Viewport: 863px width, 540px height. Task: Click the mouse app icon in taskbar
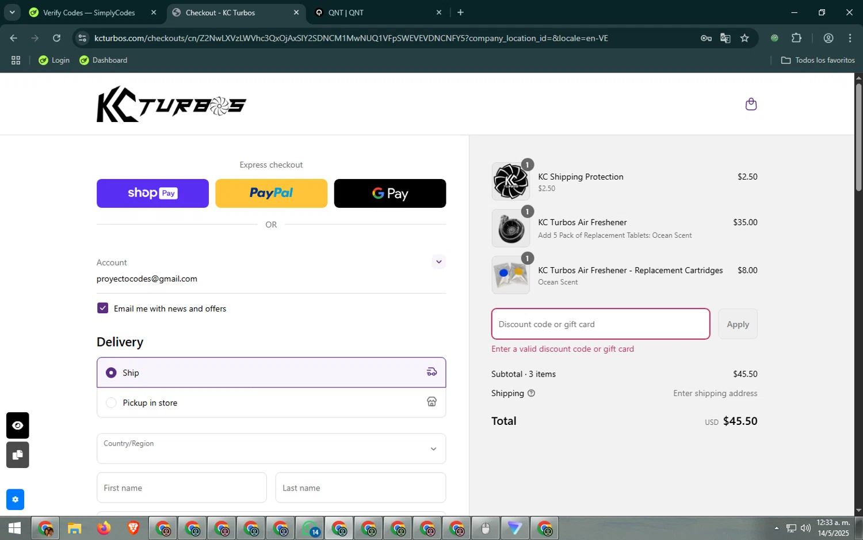[x=486, y=528]
